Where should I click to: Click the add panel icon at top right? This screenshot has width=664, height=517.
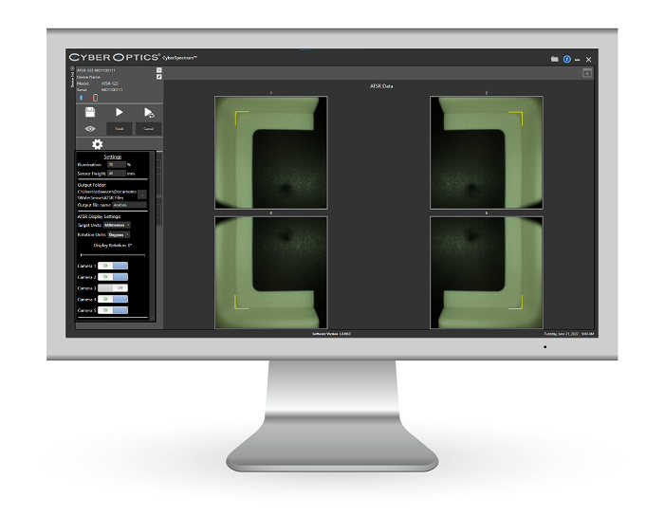586,73
